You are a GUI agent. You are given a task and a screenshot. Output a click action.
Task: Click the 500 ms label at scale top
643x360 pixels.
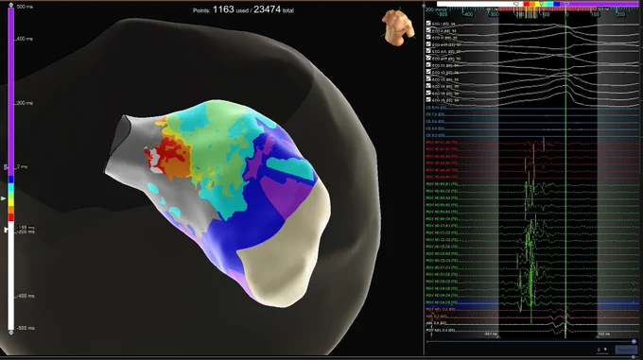pyautogui.click(x=26, y=7)
